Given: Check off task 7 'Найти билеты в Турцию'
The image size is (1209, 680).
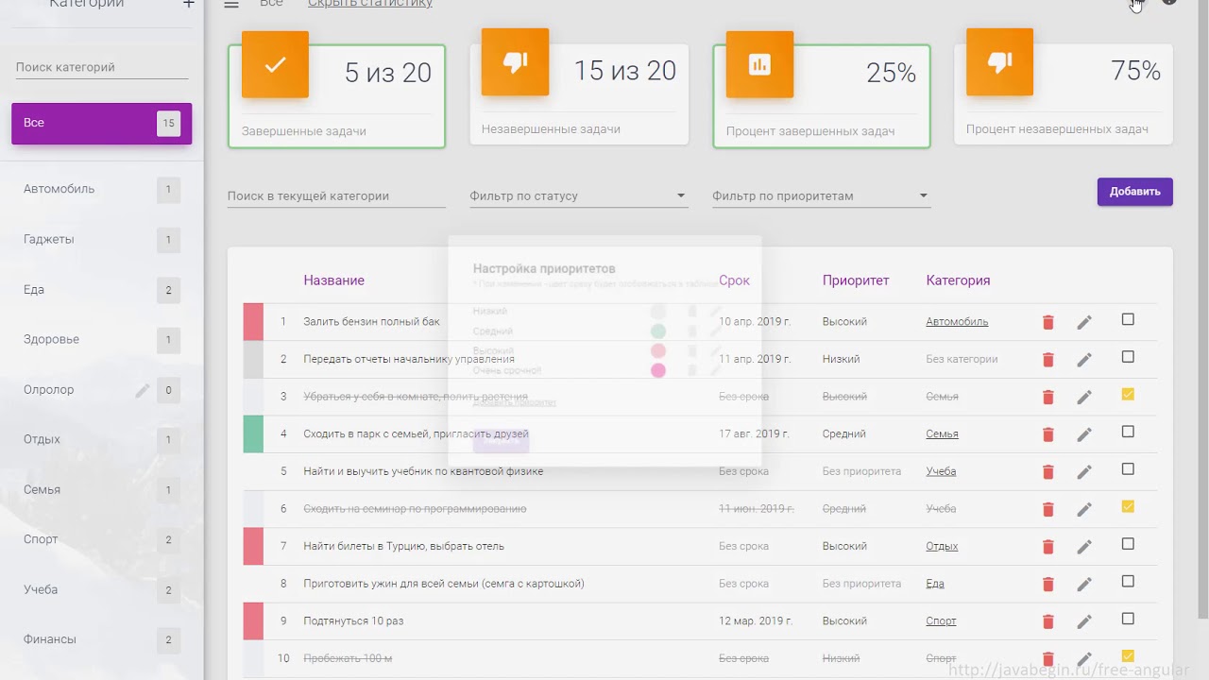Looking at the screenshot, I should pos(1128,544).
